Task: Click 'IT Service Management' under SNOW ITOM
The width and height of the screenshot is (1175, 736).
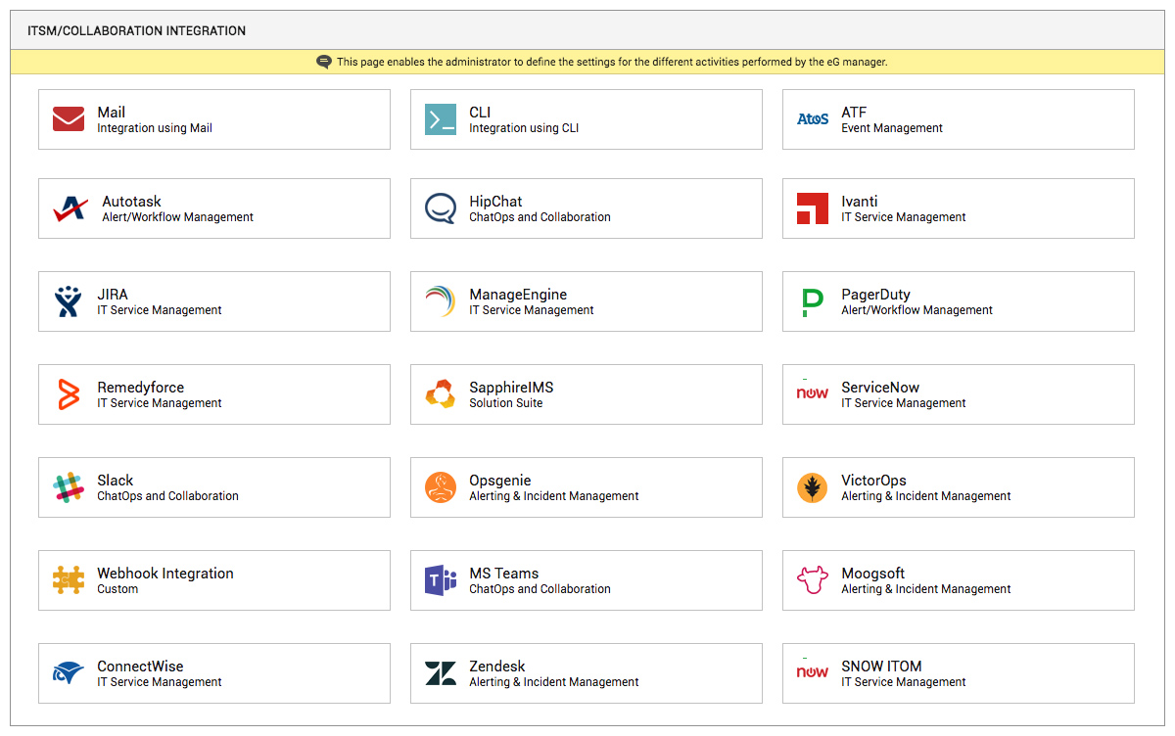Action: tap(904, 682)
